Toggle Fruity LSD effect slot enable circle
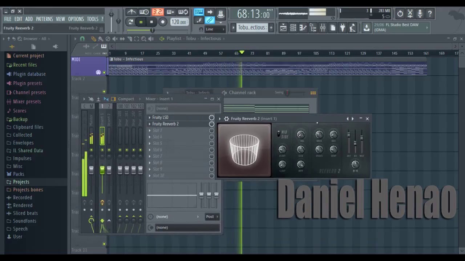The height and width of the screenshot is (261, 465). click(211, 117)
